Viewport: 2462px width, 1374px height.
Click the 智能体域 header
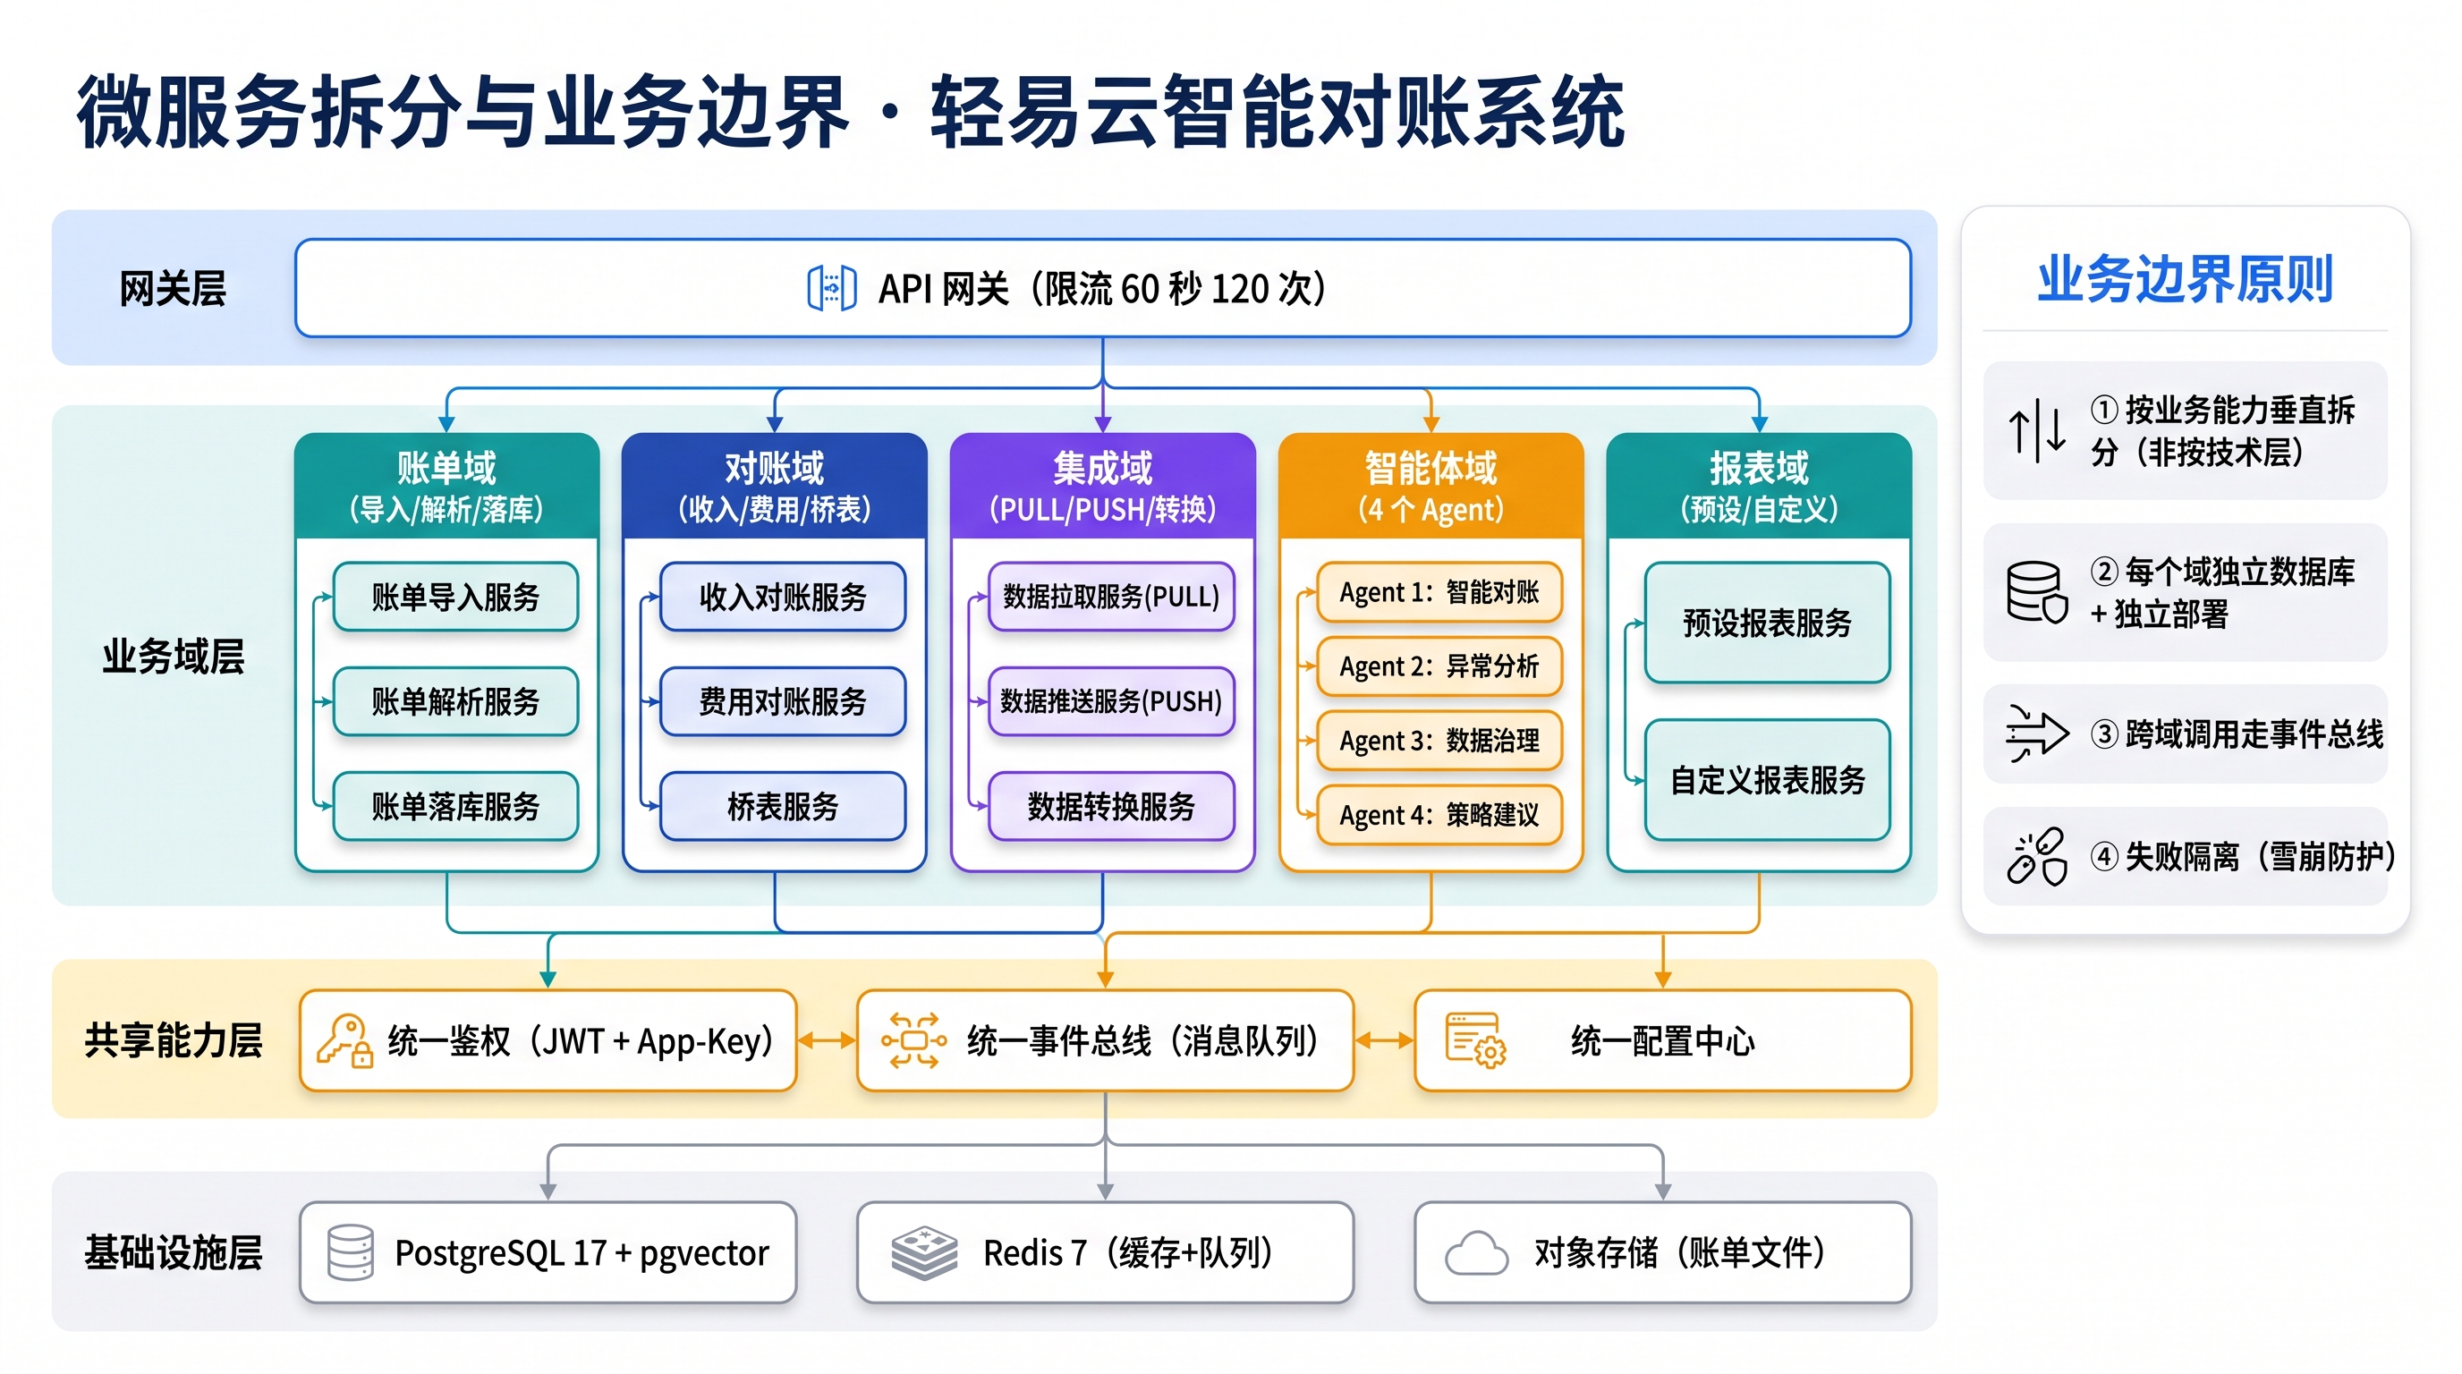[x=1431, y=487]
